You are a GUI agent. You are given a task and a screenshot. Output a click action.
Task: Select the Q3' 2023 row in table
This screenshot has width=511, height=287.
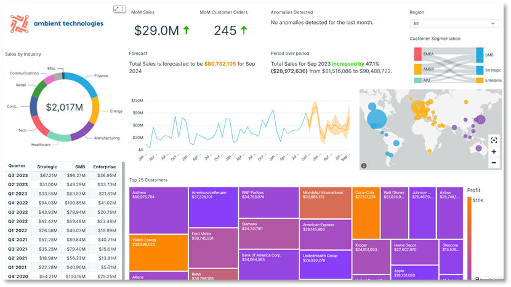(x=62, y=175)
